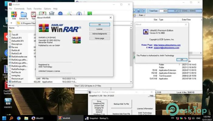Switch to UltraISO in the taskbar
213x121 pixels.
click(37, 118)
